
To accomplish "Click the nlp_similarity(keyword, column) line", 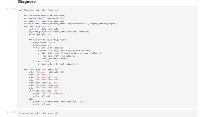I will pyautogui.click(x=64, y=51).
